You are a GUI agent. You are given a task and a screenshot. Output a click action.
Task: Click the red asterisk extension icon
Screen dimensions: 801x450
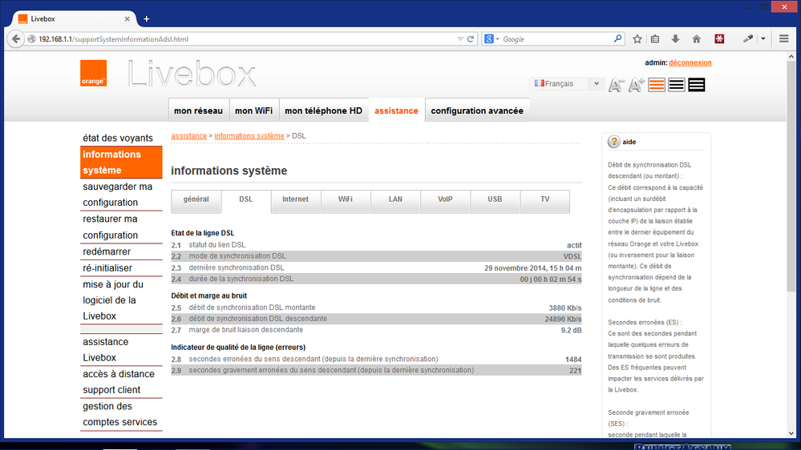coord(719,38)
